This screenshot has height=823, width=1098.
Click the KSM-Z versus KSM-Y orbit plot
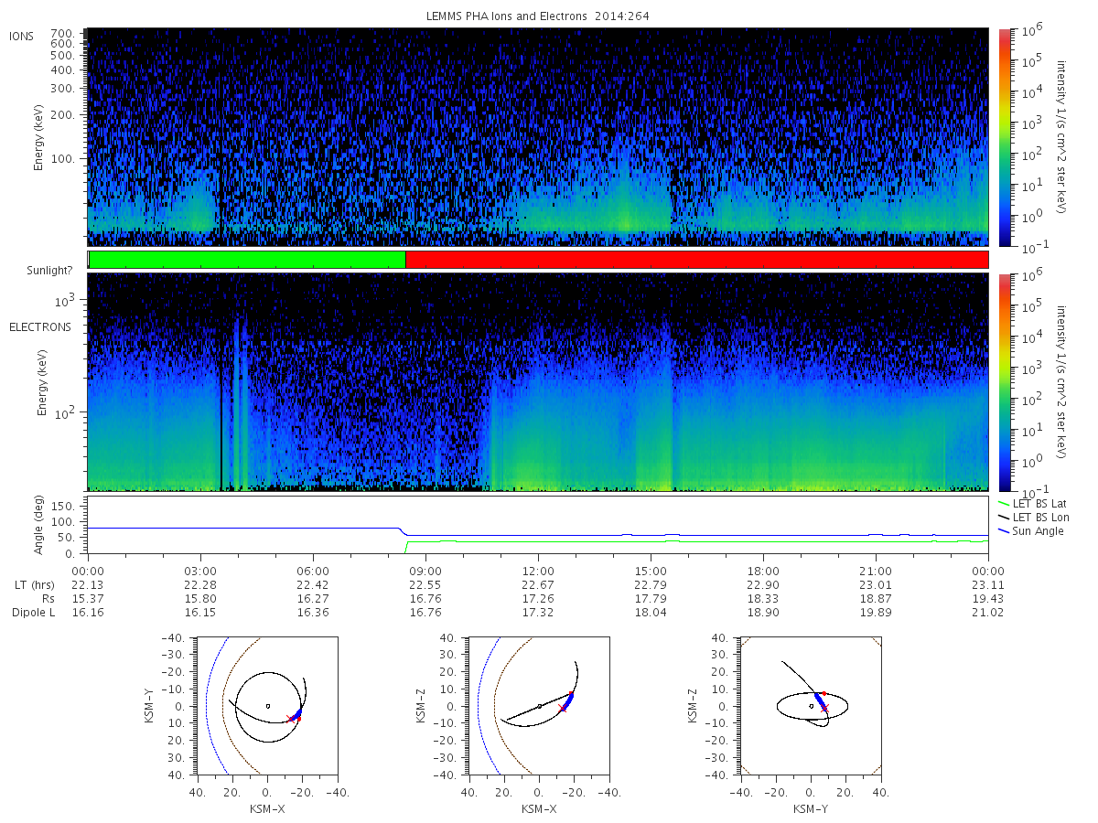(x=811, y=706)
